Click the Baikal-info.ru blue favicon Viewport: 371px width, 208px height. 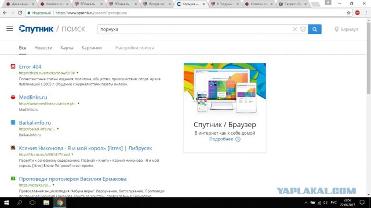13,122
